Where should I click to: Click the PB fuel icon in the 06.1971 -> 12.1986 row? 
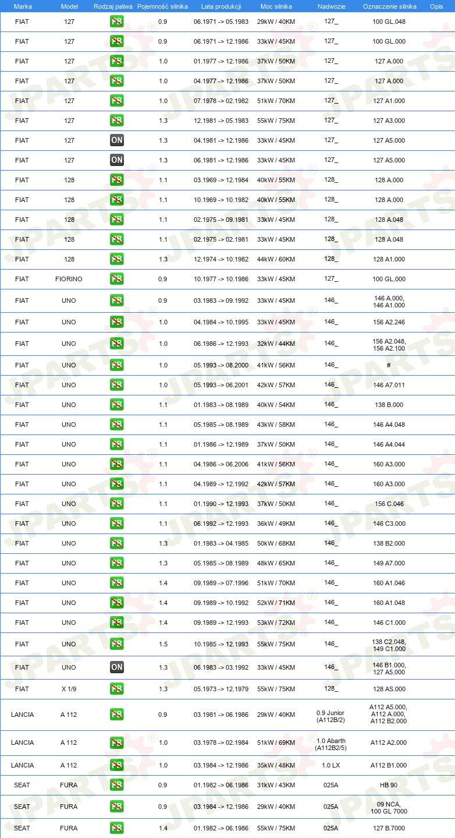(116, 41)
